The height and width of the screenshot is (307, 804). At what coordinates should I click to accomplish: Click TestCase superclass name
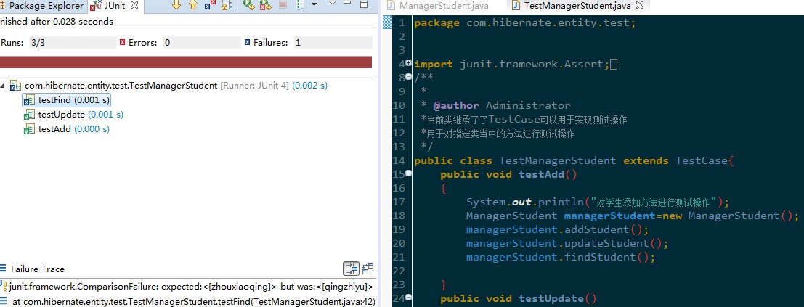(x=702, y=160)
